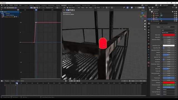The height and width of the screenshot is (100, 178).
Task: Switch to solid viewport shading
Action: tap(140, 7)
